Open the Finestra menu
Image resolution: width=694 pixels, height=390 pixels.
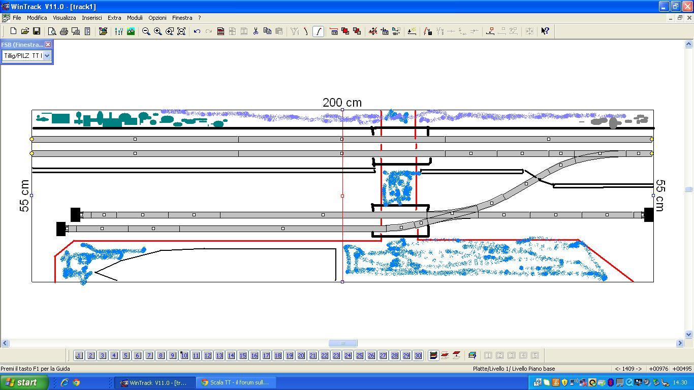click(x=182, y=18)
